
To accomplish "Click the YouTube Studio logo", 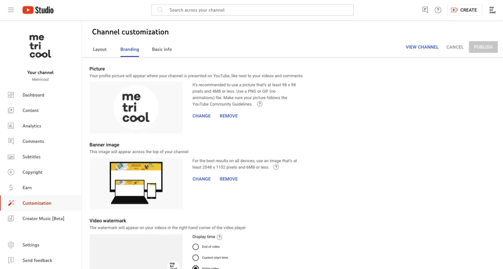I will tap(38, 10).
